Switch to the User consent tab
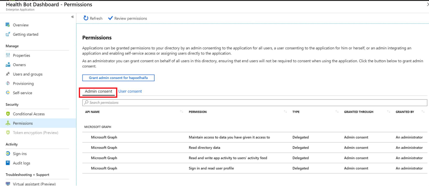The width and height of the screenshot is (429, 189). (130, 91)
